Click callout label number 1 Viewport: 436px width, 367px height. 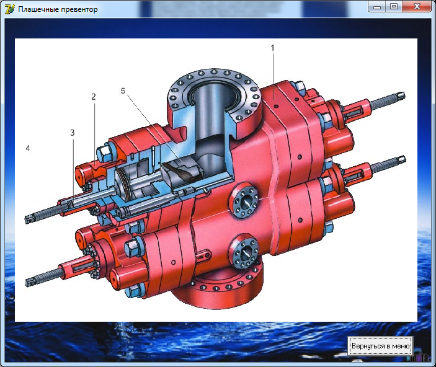tap(273, 48)
